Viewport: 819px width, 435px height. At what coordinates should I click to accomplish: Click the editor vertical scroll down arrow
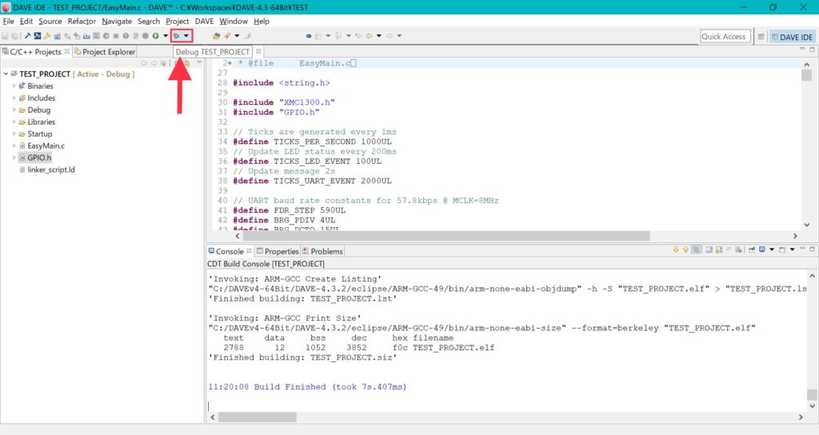807,225
